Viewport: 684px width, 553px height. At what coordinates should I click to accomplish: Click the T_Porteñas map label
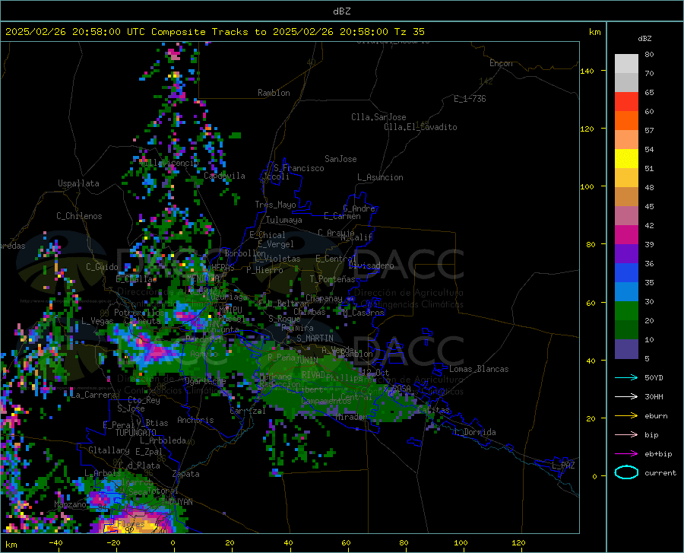point(332,279)
